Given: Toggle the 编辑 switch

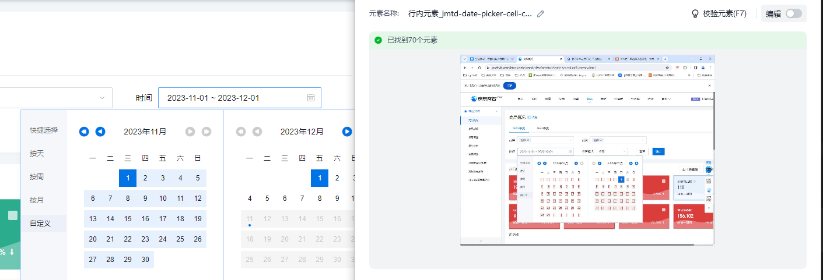Looking at the screenshot, I should coord(793,13).
